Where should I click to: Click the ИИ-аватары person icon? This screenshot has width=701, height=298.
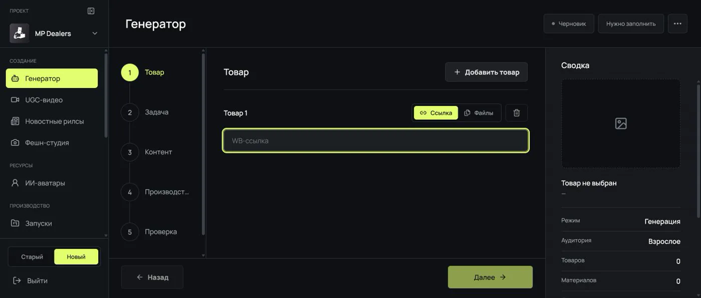15,183
